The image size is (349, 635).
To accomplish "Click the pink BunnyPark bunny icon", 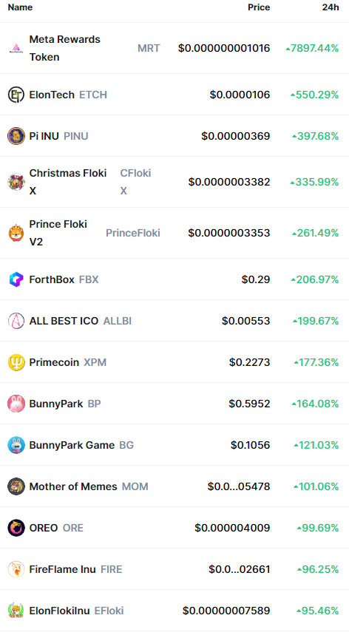I will [16, 404].
